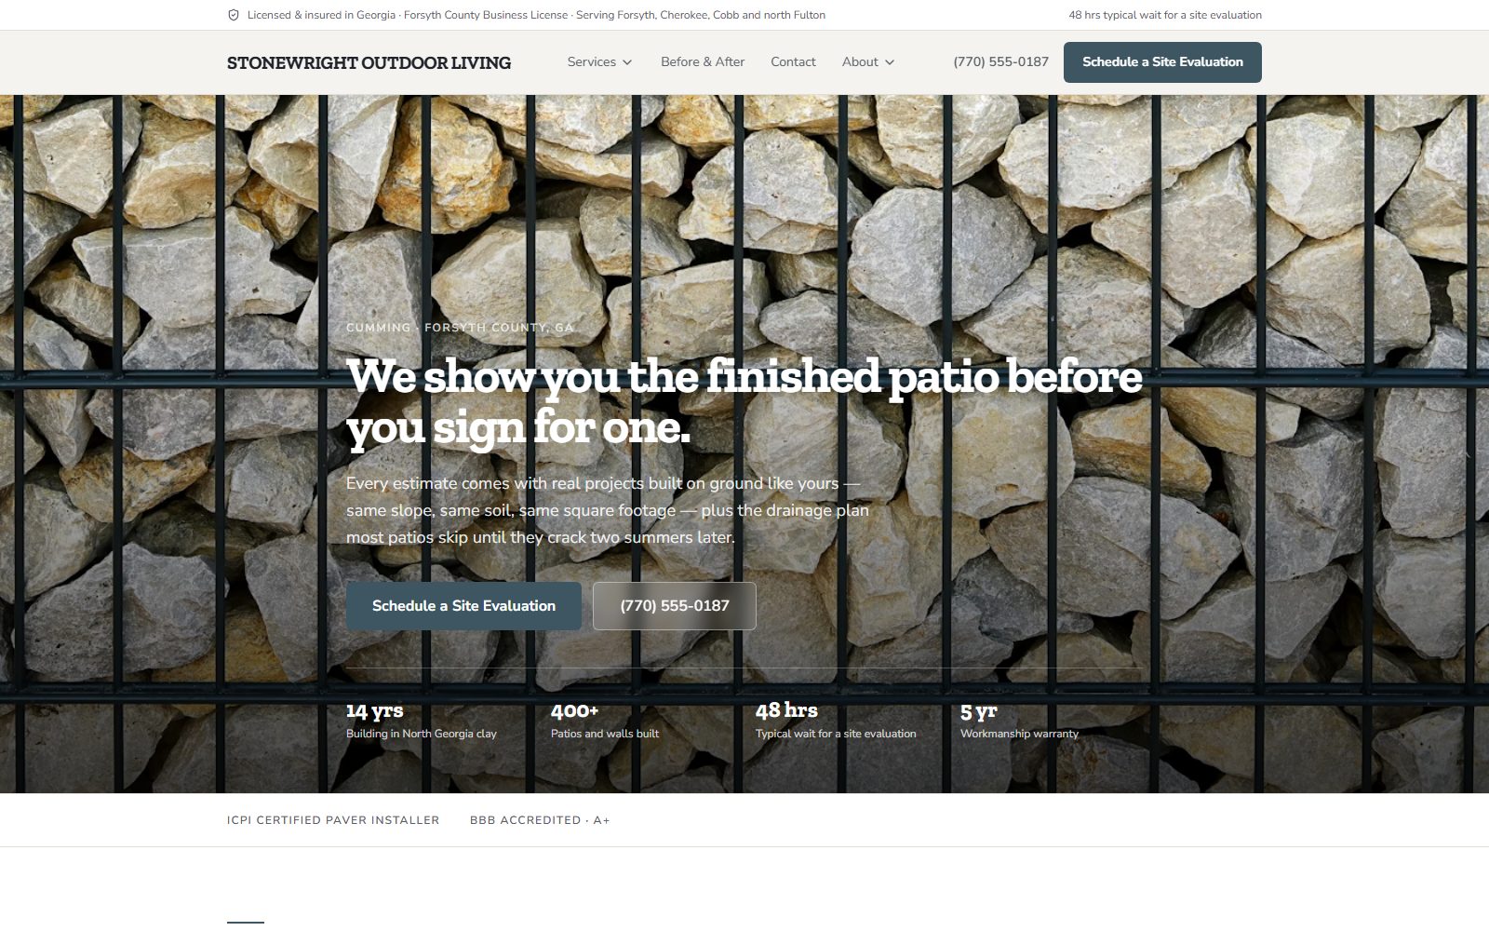Click 'Building in North Georgia clay' caption

[x=422, y=734]
